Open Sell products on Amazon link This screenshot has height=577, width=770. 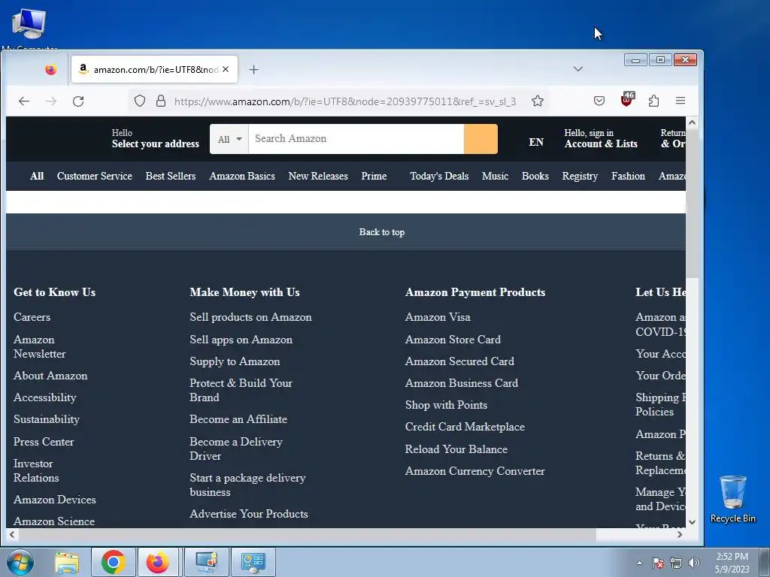click(x=250, y=317)
